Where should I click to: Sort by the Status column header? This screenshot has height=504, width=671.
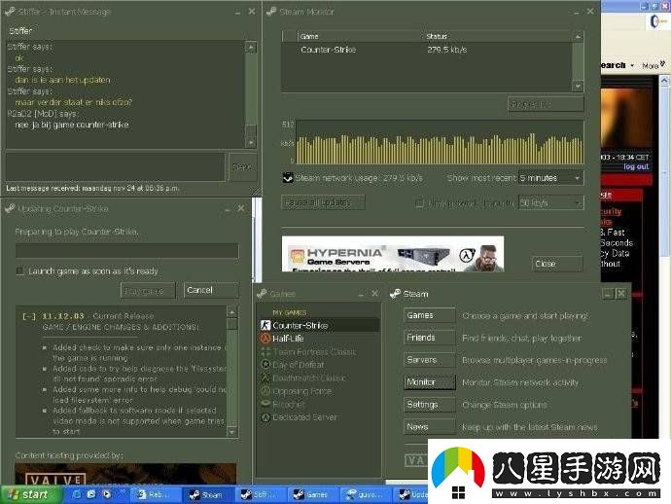click(497, 36)
